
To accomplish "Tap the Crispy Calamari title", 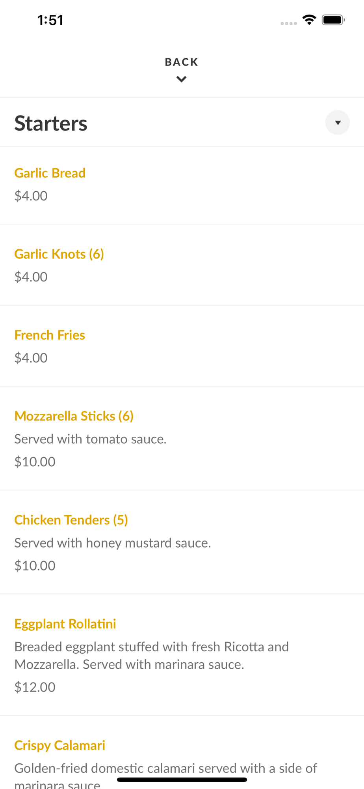I will [60, 745].
